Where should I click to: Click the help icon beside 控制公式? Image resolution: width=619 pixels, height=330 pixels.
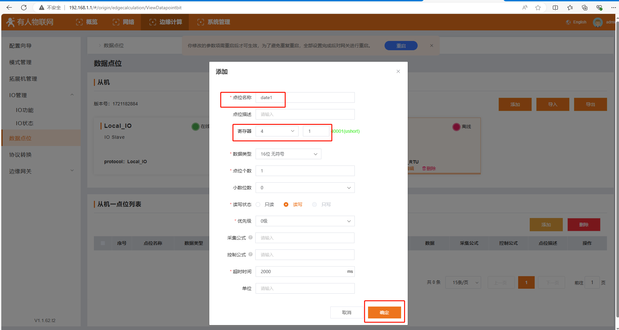(x=250, y=254)
